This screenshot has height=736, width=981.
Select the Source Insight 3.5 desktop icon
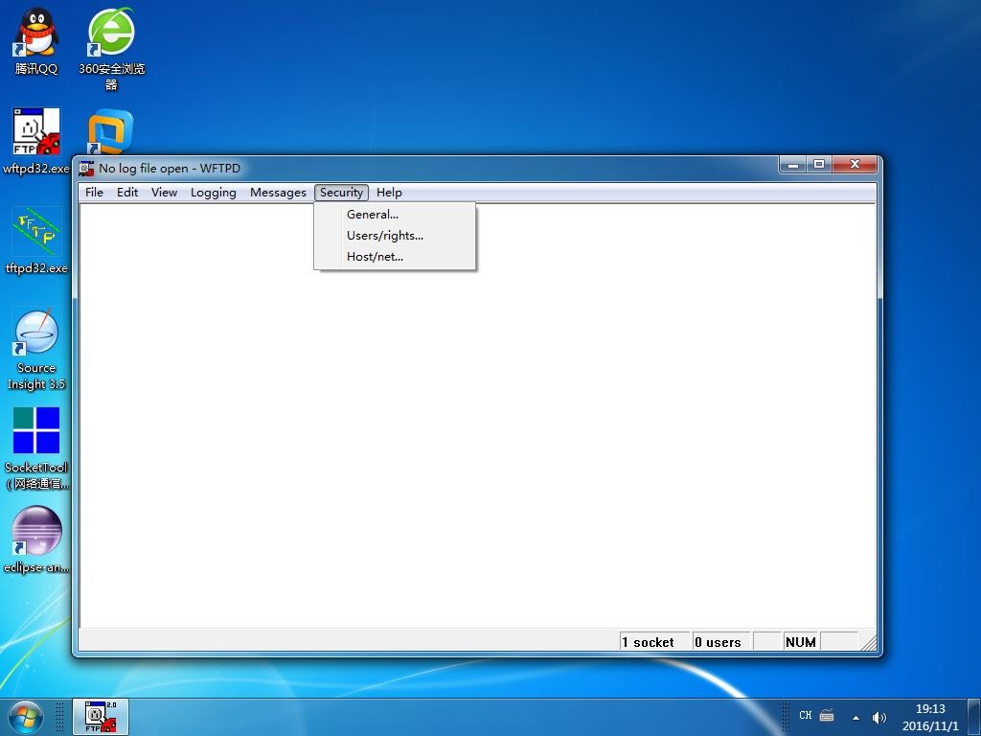point(36,349)
